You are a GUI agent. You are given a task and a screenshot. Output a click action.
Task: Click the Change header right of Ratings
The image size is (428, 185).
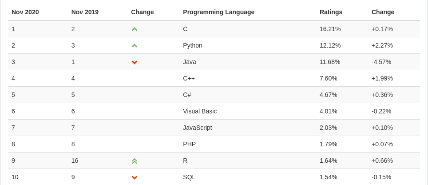click(383, 12)
